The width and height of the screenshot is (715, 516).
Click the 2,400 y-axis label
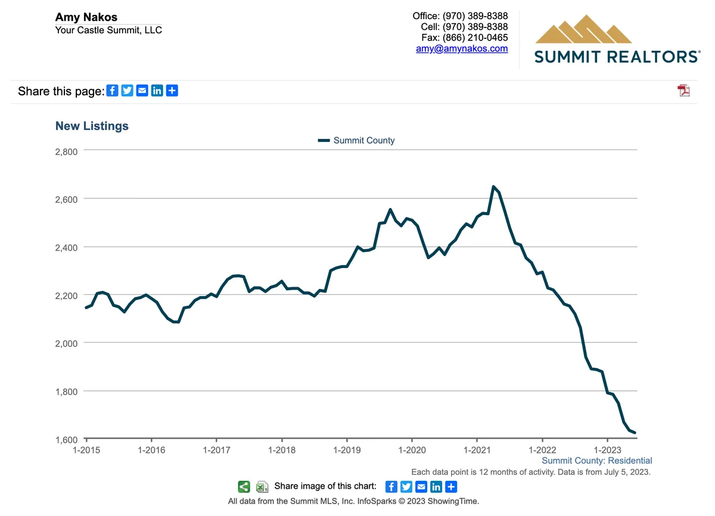[x=66, y=247]
